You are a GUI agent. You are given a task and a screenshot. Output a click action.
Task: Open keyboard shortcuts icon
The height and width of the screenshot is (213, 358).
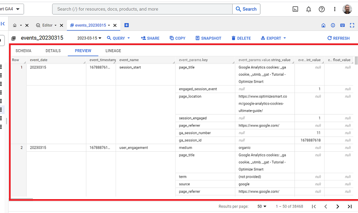coord(342,26)
